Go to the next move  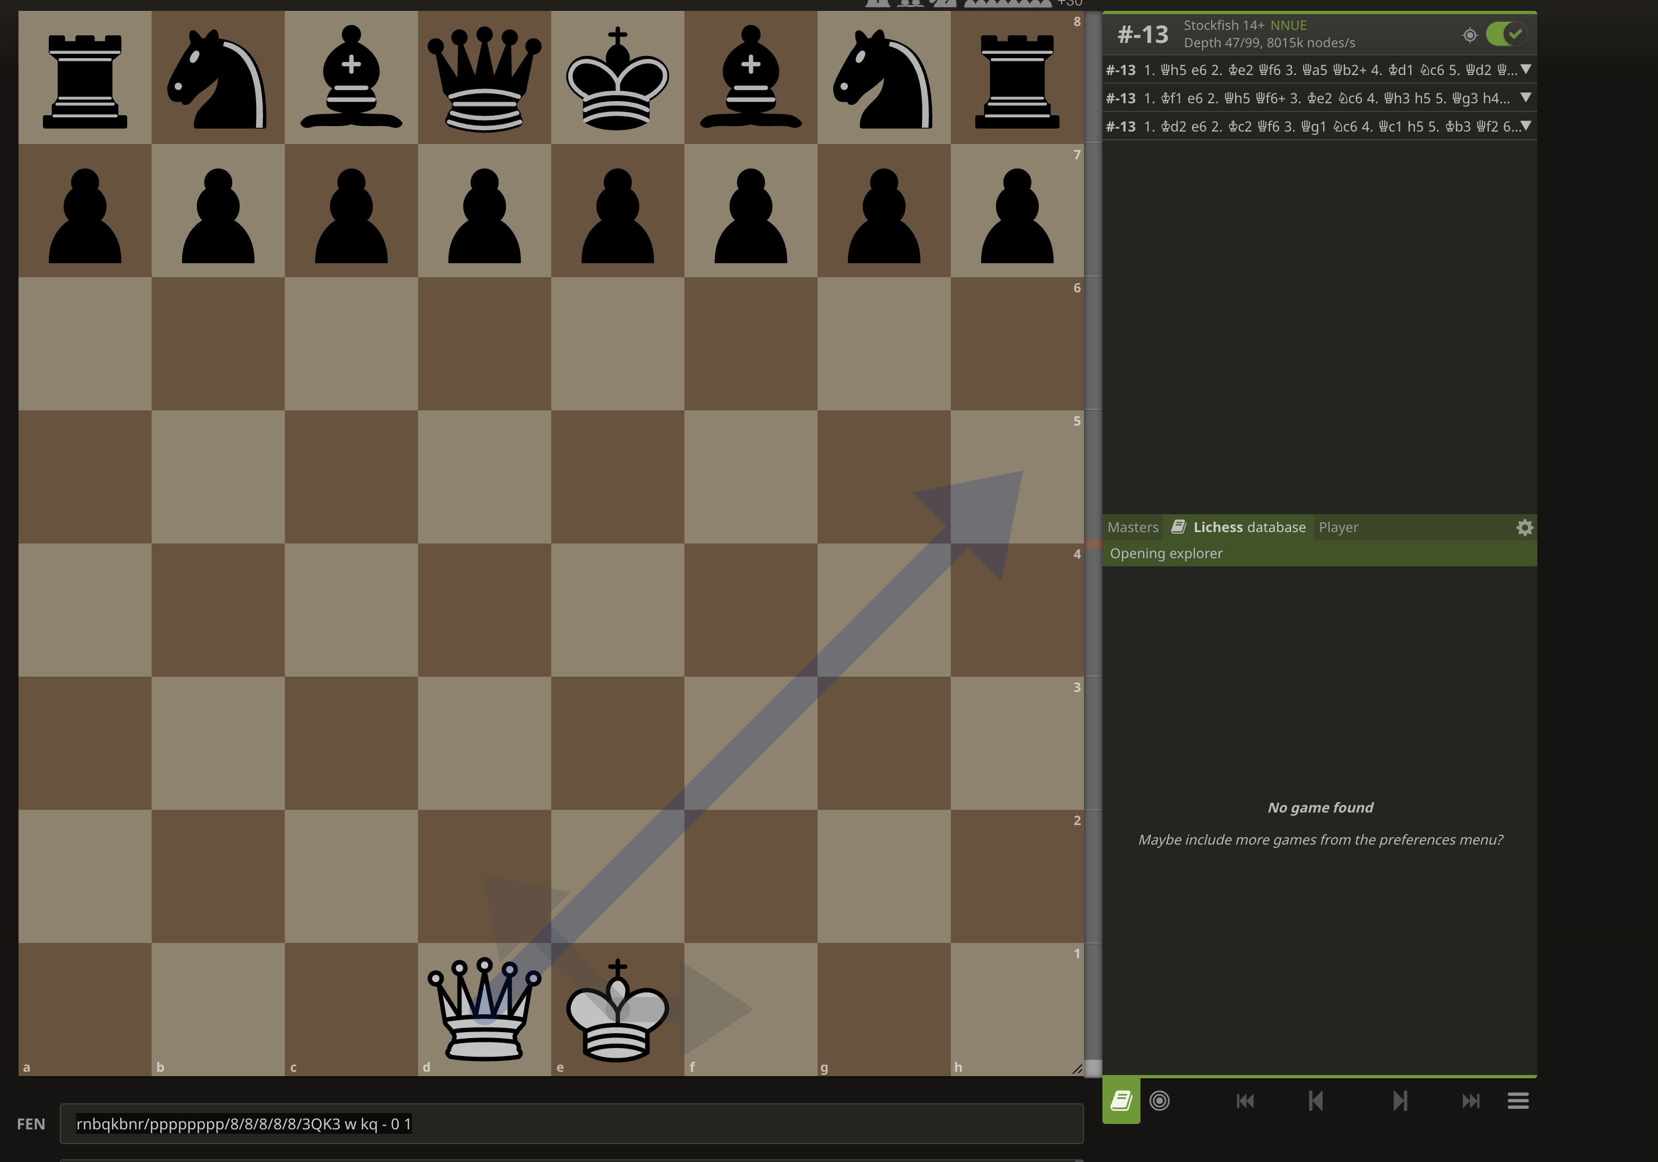[1399, 1101]
